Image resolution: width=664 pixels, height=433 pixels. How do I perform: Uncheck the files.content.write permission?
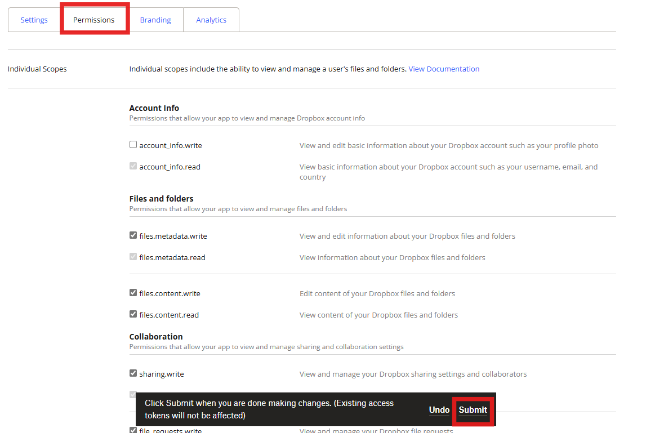click(x=133, y=292)
